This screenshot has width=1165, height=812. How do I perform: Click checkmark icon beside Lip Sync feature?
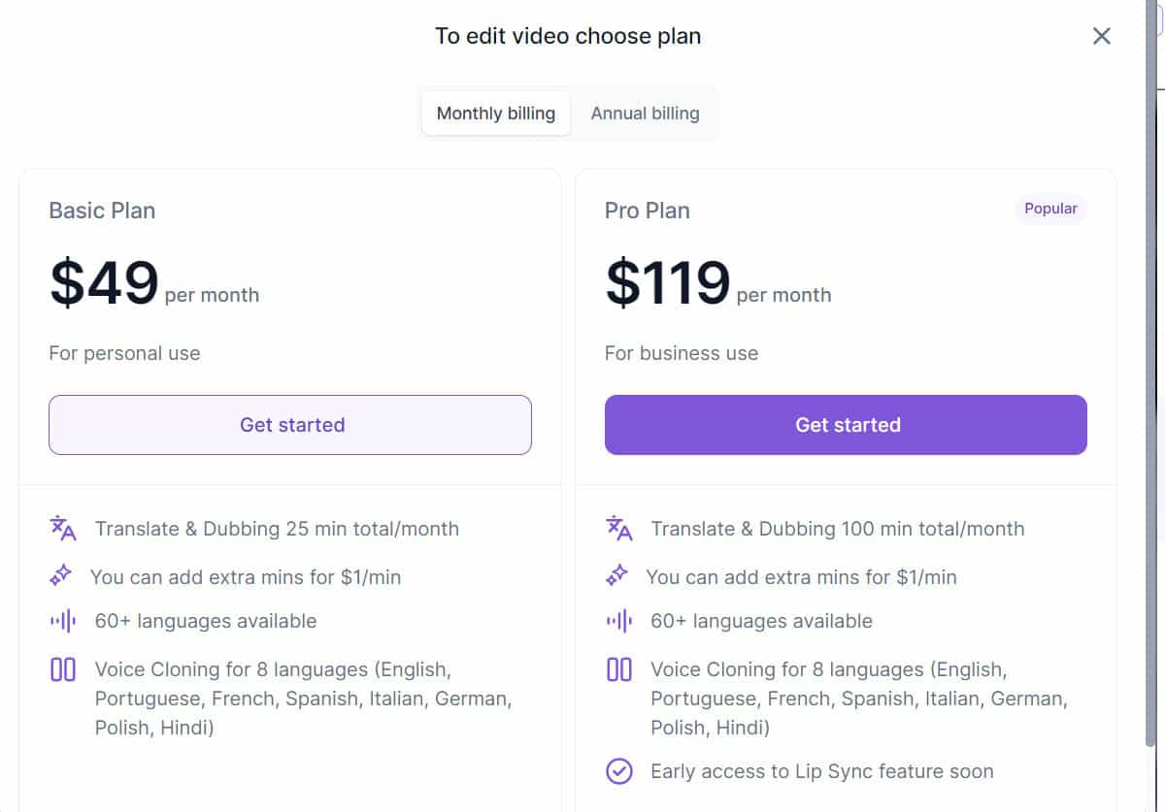coord(619,771)
